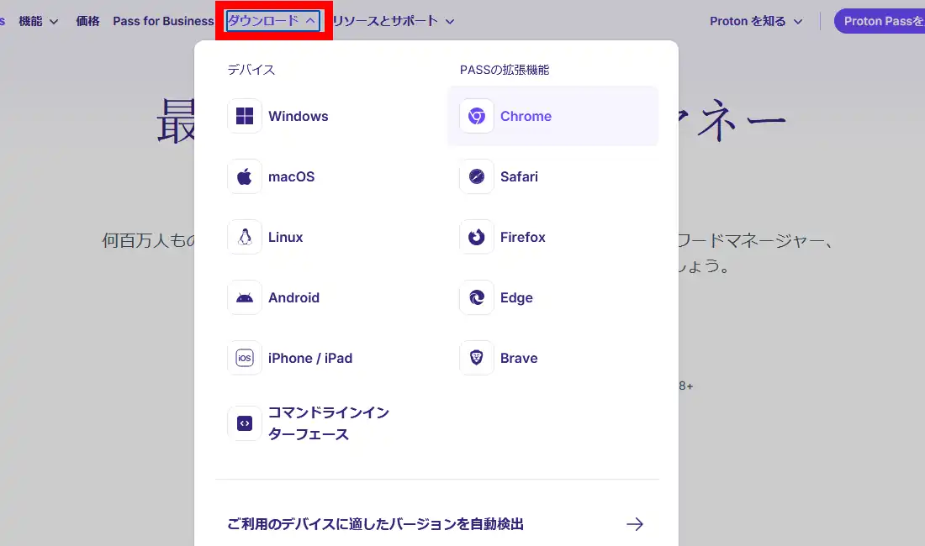925x546 pixels.
Task: Expand the Proton を知る dropdown
Action: 755,21
